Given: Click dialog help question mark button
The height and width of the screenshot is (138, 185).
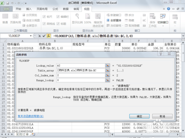Looking at the screenshot, I should click(161, 54).
